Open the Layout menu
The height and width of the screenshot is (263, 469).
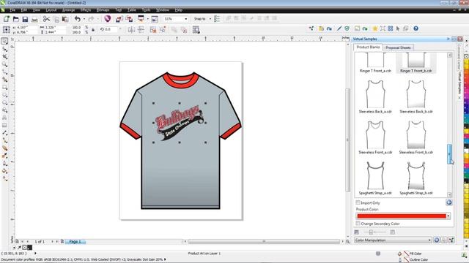pos(51,9)
